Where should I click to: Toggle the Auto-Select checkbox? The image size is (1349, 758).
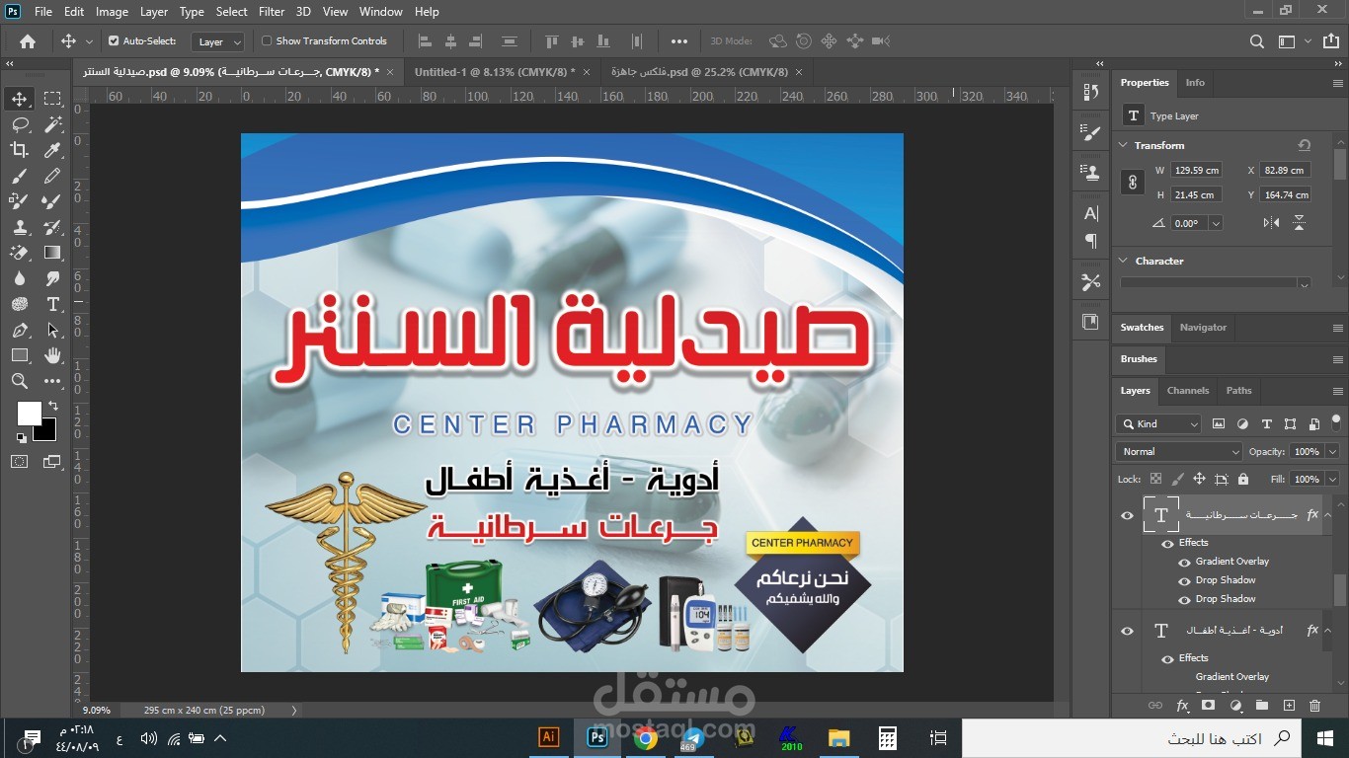click(x=114, y=41)
